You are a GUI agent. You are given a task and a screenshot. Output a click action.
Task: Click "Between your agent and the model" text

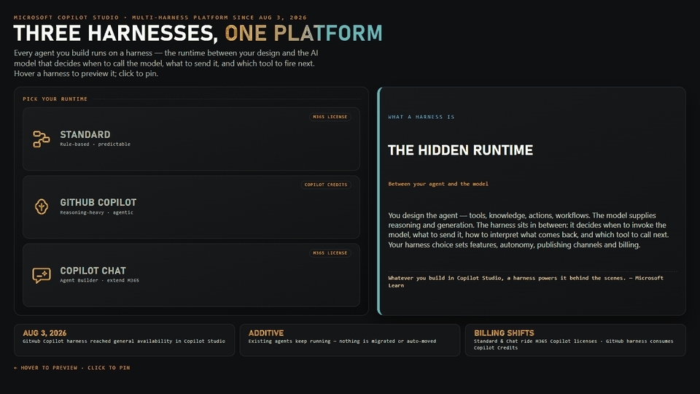coord(438,184)
